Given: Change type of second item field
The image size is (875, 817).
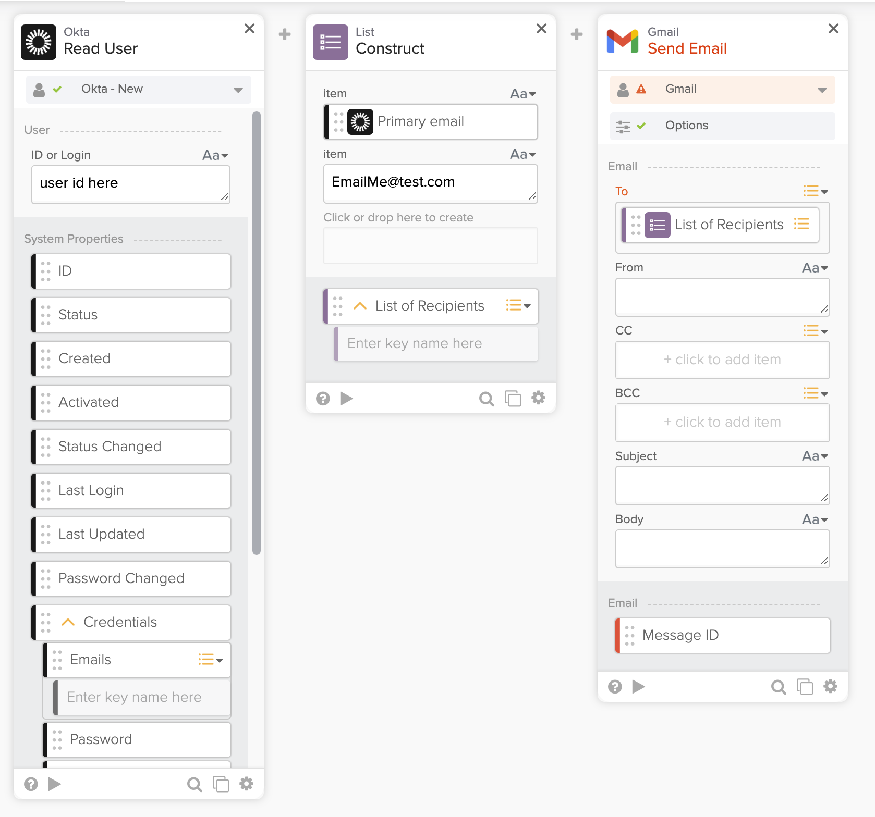Looking at the screenshot, I should pos(523,154).
